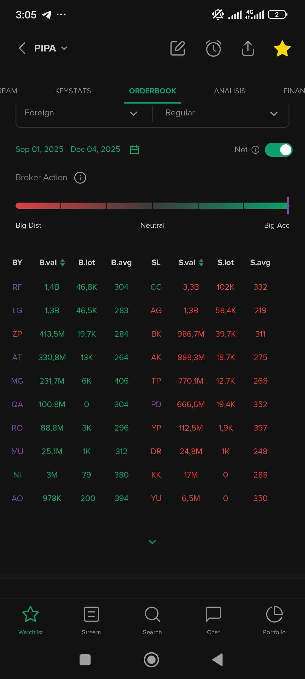Open the note edit icon
305x679 pixels.
click(x=178, y=48)
